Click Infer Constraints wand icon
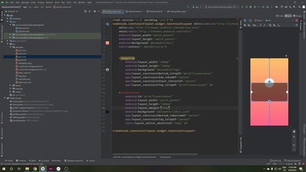 [264, 25]
